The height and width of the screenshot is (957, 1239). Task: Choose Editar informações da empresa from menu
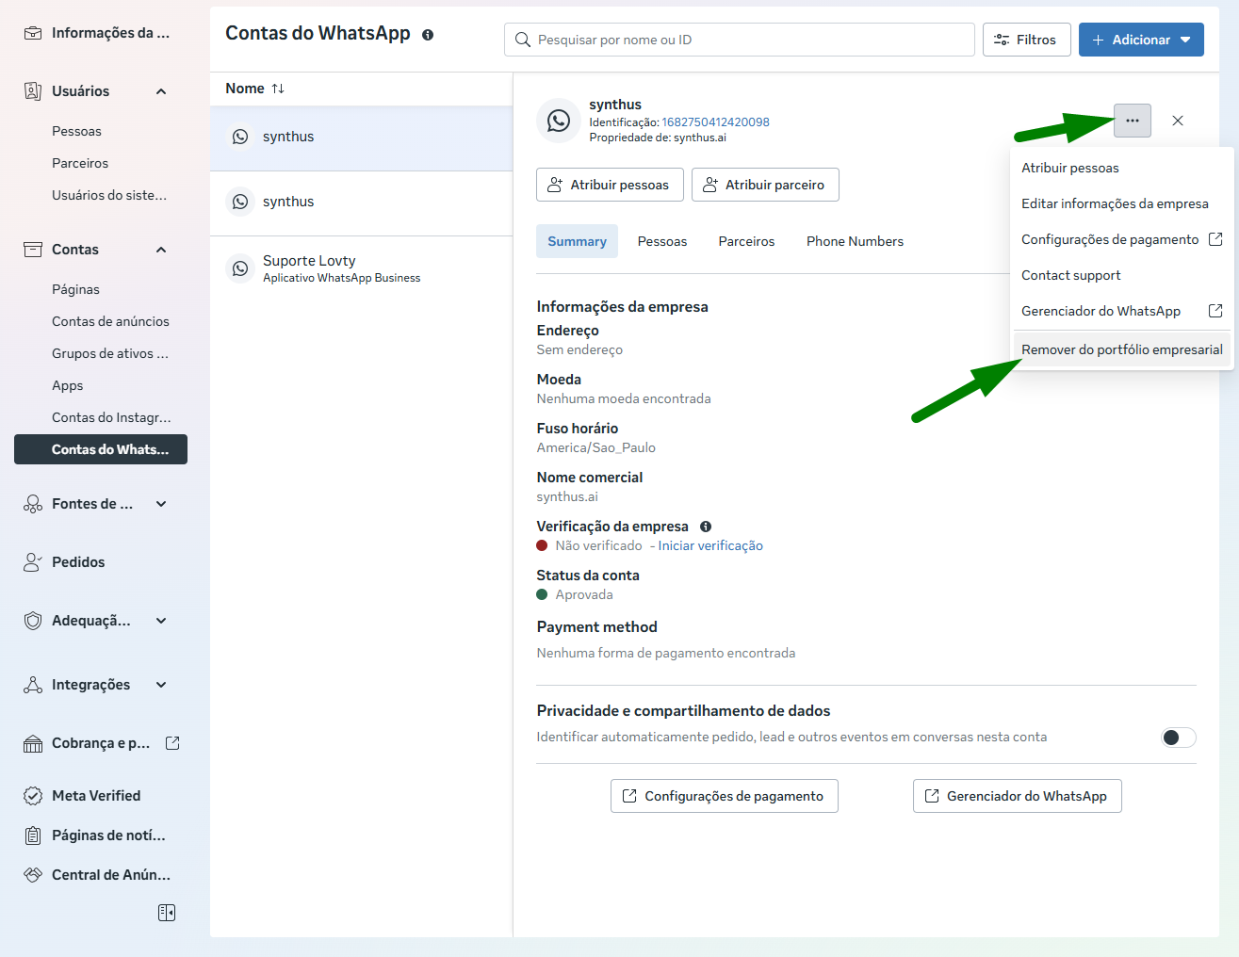tap(1114, 203)
